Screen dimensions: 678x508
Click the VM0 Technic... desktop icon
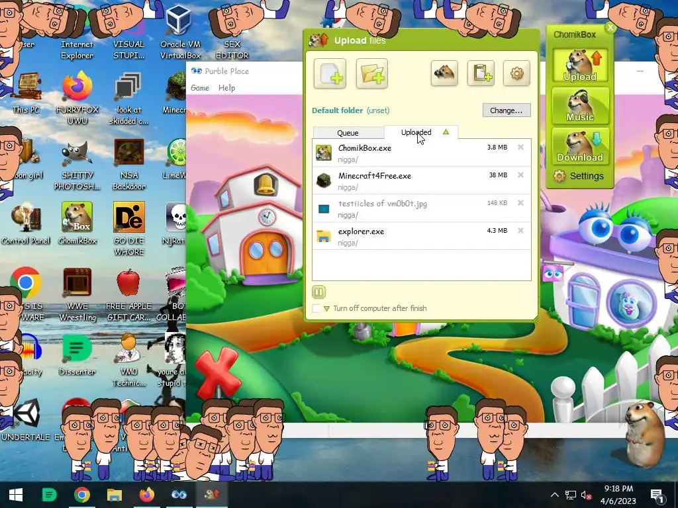click(x=129, y=360)
